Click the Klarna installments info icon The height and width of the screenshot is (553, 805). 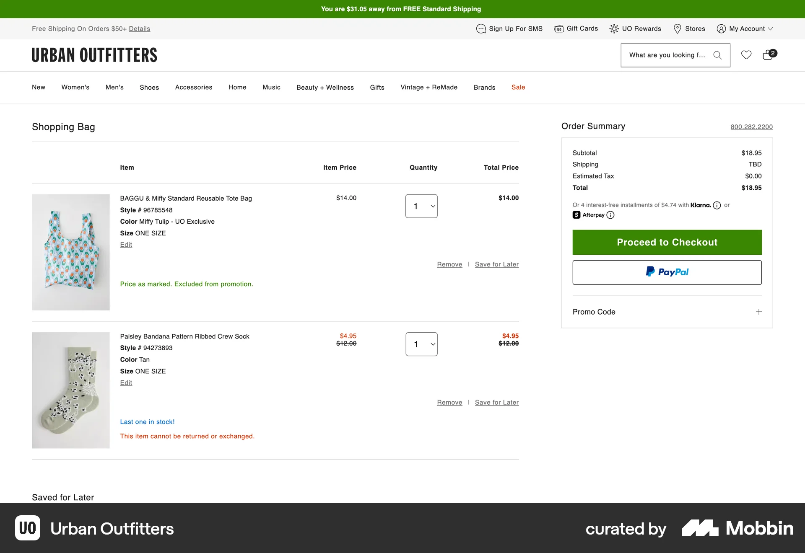717,205
